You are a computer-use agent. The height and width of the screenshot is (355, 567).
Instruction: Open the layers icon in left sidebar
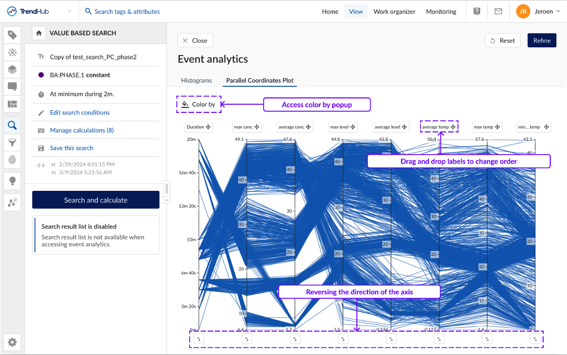pos(12,70)
